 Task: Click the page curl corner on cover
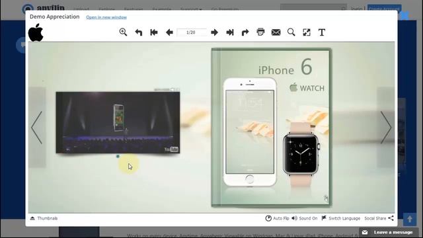[326, 198]
